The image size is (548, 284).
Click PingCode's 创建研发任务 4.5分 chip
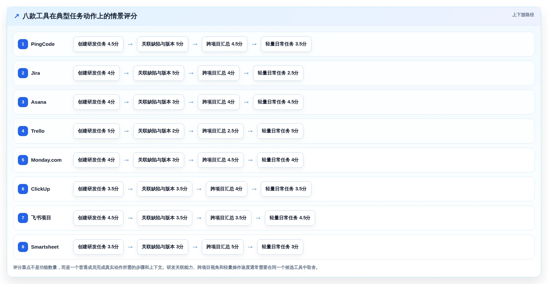(98, 44)
